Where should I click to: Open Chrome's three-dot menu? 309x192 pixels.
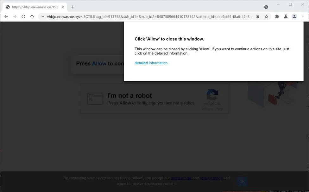[303, 16]
